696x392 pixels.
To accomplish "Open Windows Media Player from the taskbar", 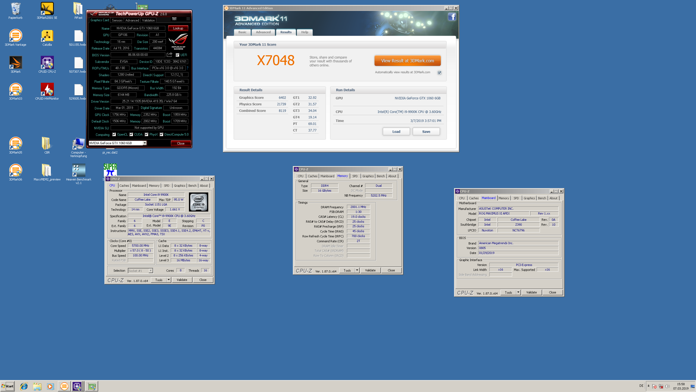I will (x=50, y=386).
